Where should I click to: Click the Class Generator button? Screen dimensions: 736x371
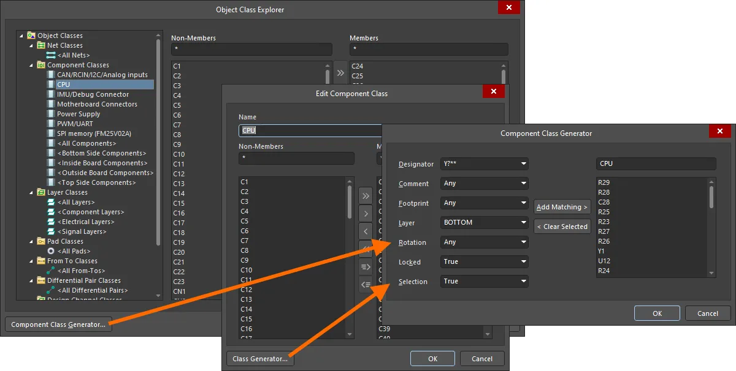point(261,359)
